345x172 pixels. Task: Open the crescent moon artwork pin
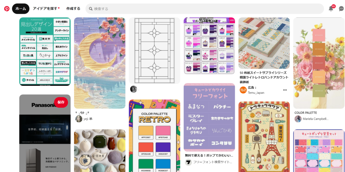click(100, 63)
